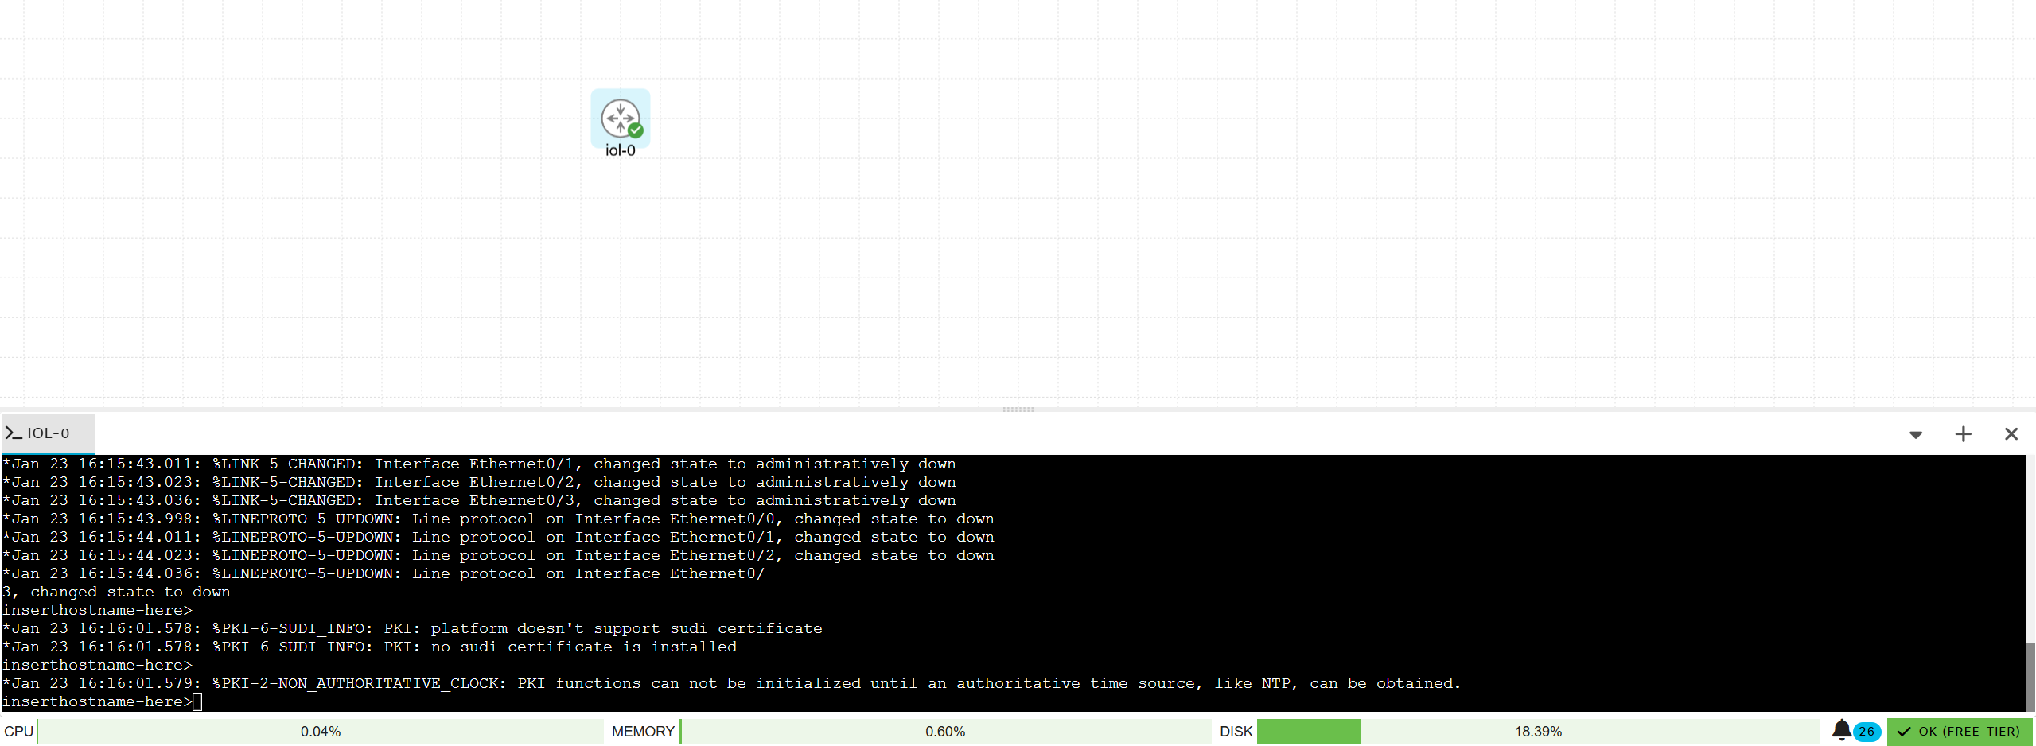Click the checkmark icon in OK (FREE-TIER) badge
The width and height of the screenshot is (2036, 746).
click(1906, 731)
